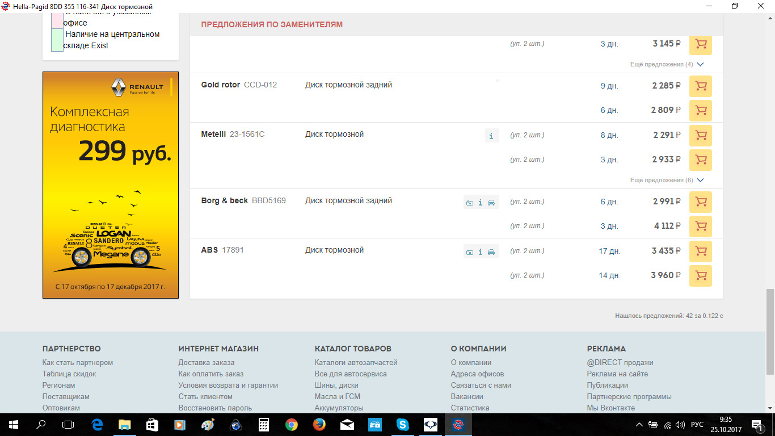775x436 pixels.
Task: Click 'Нашлось предложений: 42 за 0.122 с' text
Action: 669,316
